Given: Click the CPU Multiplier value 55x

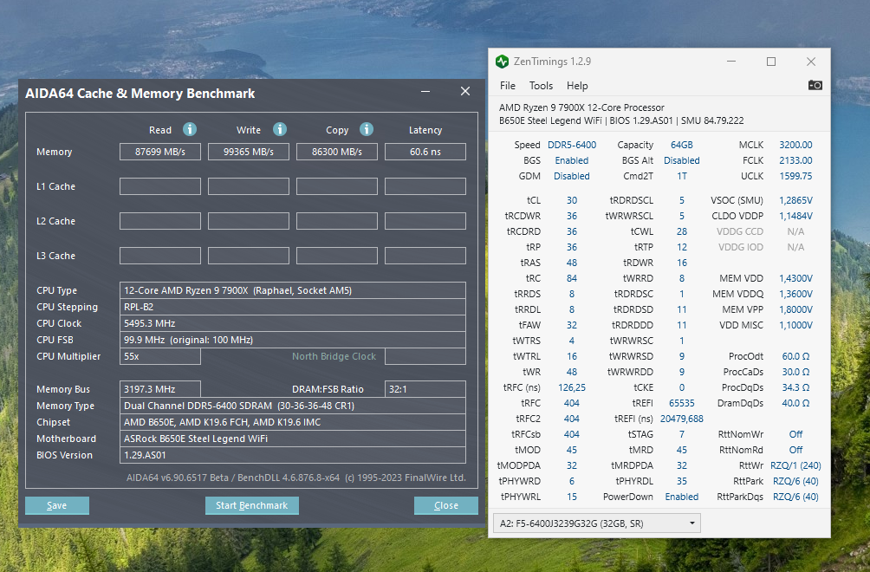Looking at the screenshot, I should click(160, 356).
